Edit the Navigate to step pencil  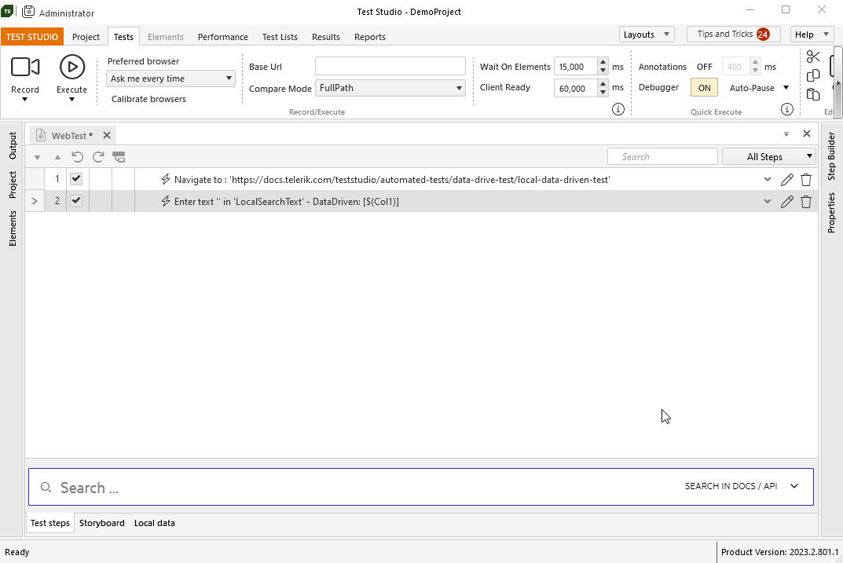coord(786,180)
